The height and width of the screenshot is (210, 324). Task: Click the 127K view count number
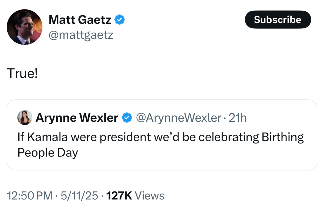pyautogui.click(x=119, y=196)
